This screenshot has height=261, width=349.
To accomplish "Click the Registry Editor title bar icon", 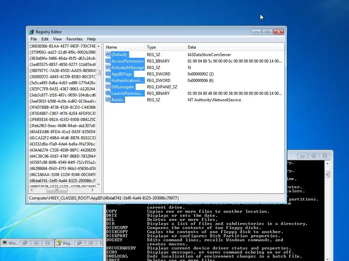I will point(32,32).
